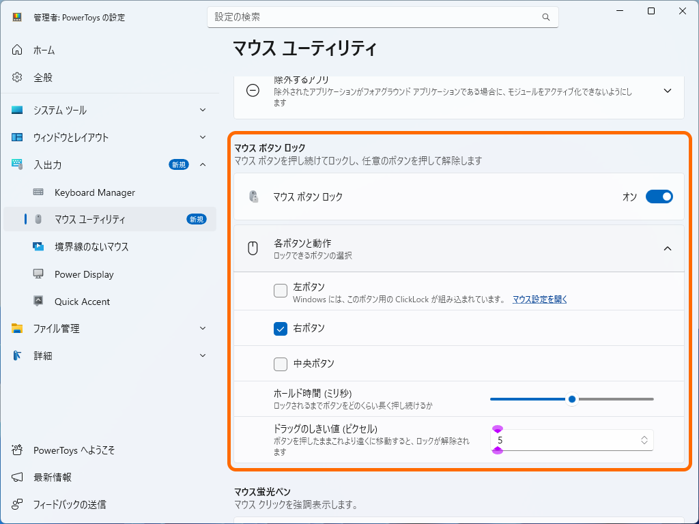
Task: Click the 全般 gear icon
Action: [x=17, y=77]
